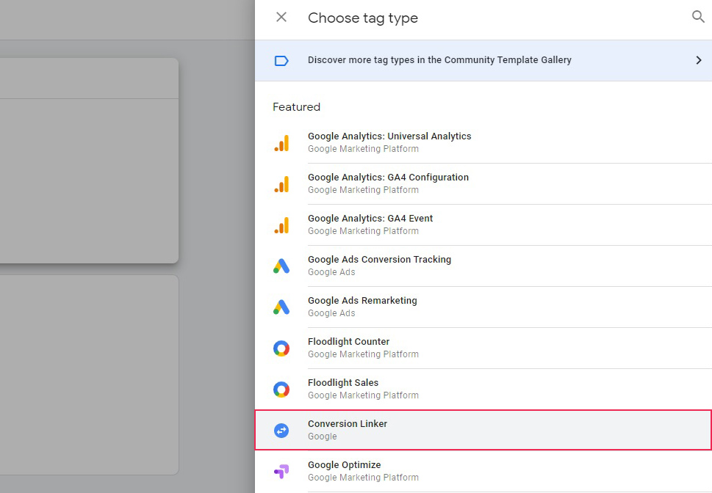Open Discover more tag types in Community Template Gallery
Viewport: 712px width, 493px height.
pos(483,60)
